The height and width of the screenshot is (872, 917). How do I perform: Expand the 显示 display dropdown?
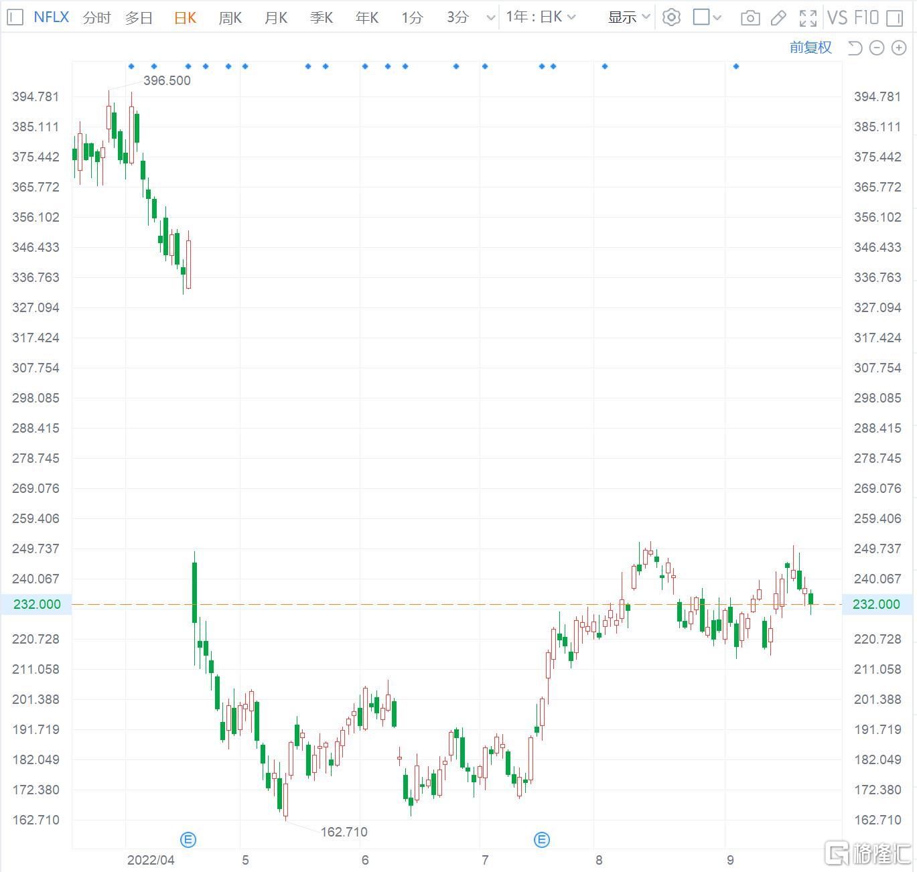629,17
